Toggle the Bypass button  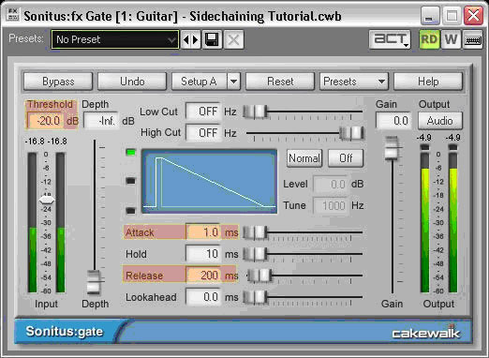coord(58,82)
